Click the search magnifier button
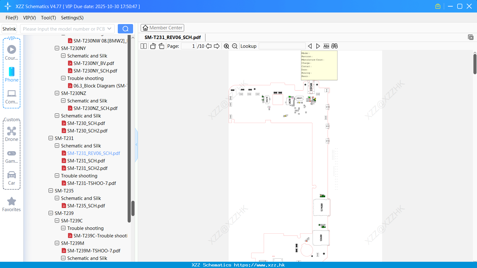The width and height of the screenshot is (477, 268). [x=125, y=29]
